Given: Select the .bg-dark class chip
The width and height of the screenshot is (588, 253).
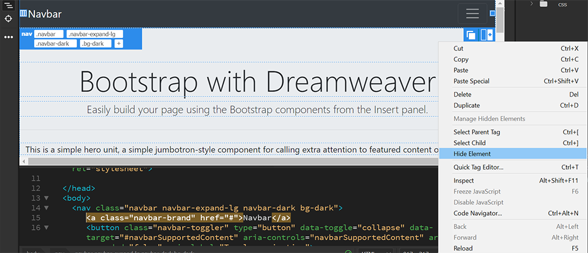Looking at the screenshot, I should tap(96, 44).
